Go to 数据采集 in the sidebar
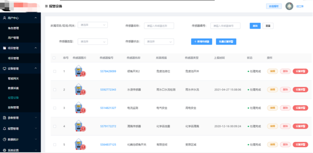This screenshot has height=153, width=313. [13, 88]
